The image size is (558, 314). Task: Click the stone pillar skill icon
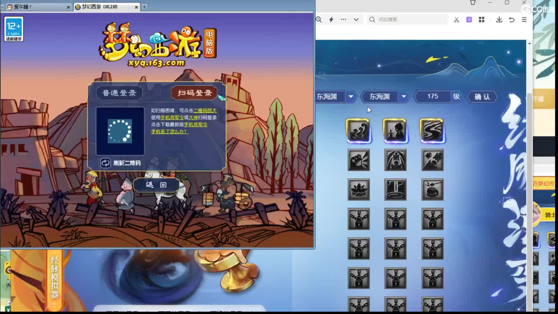tap(395, 190)
